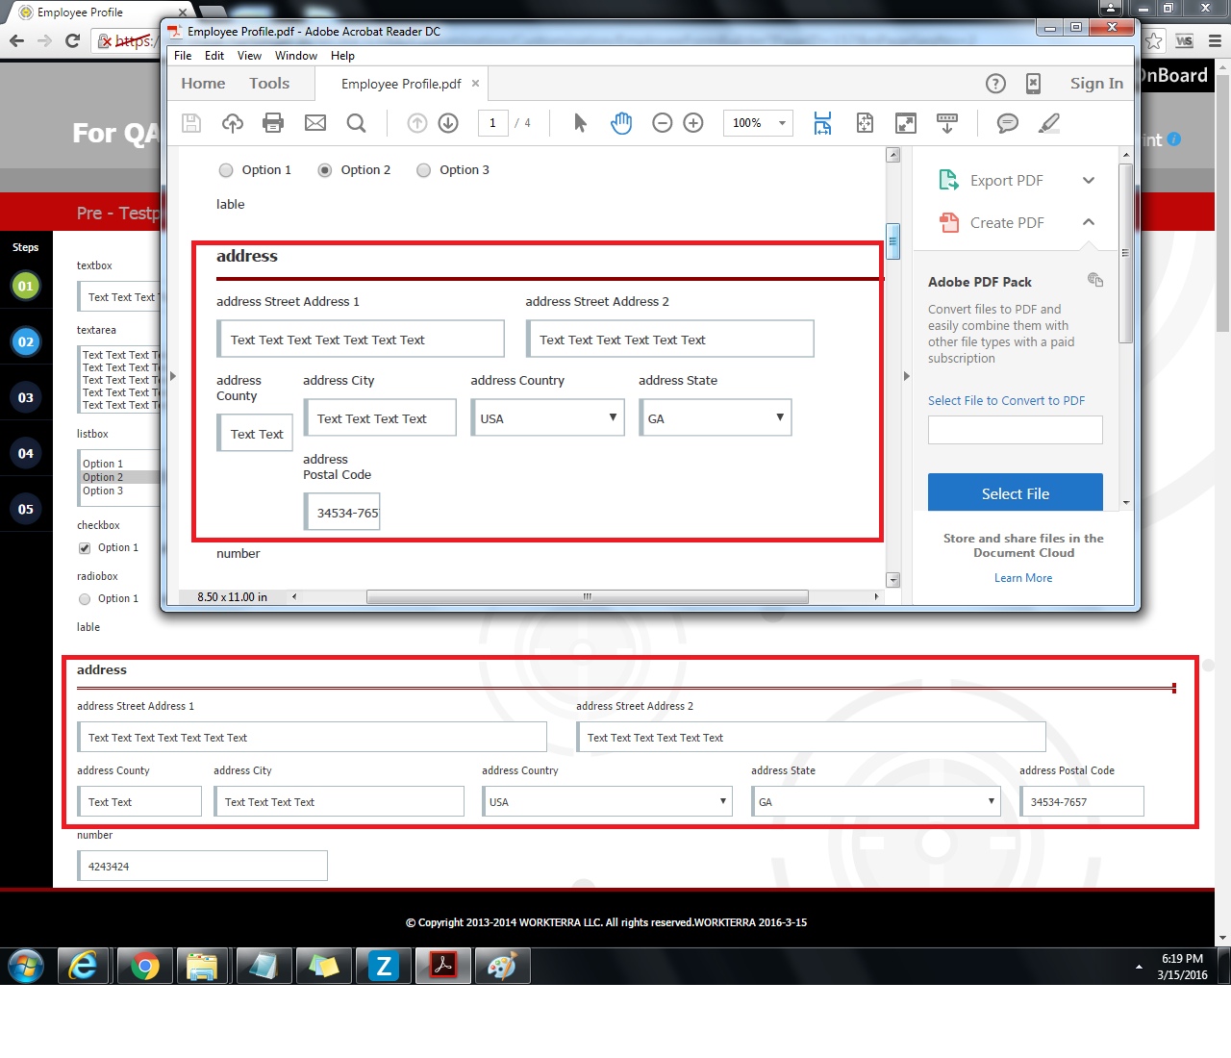Select the Hand pan tool
Image resolution: width=1231 pixels, height=1058 pixels.
pyautogui.click(x=621, y=123)
